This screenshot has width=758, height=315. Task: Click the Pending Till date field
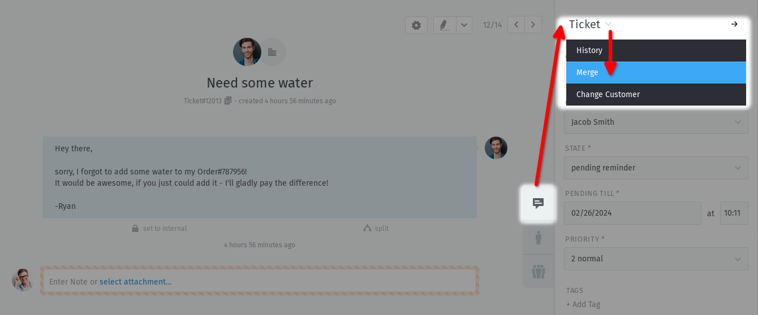[x=632, y=213]
